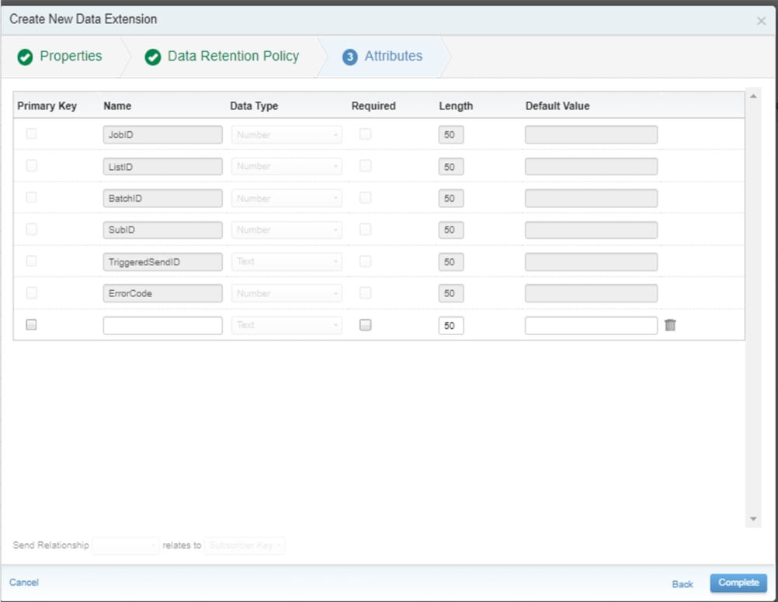Image resolution: width=778 pixels, height=602 pixels.
Task: Switch to the Data Retention Policy step
Action: [233, 56]
